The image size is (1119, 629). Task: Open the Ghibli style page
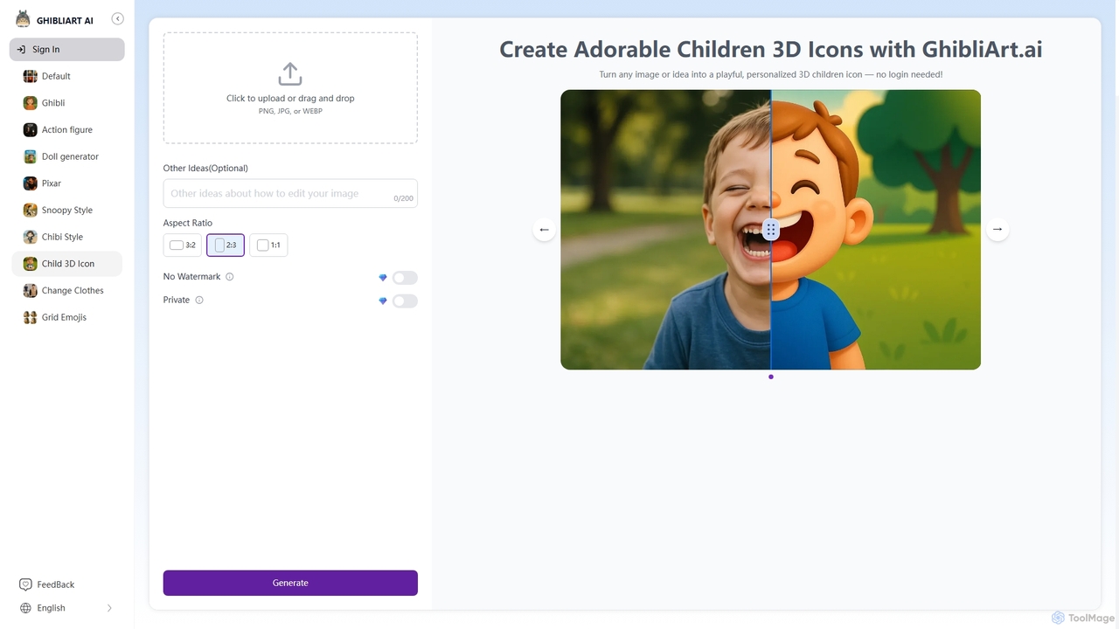point(67,103)
